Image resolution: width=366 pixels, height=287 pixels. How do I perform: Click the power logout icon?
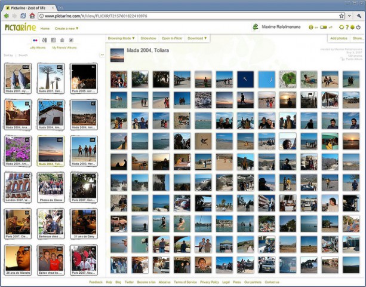[x=358, y=28]
